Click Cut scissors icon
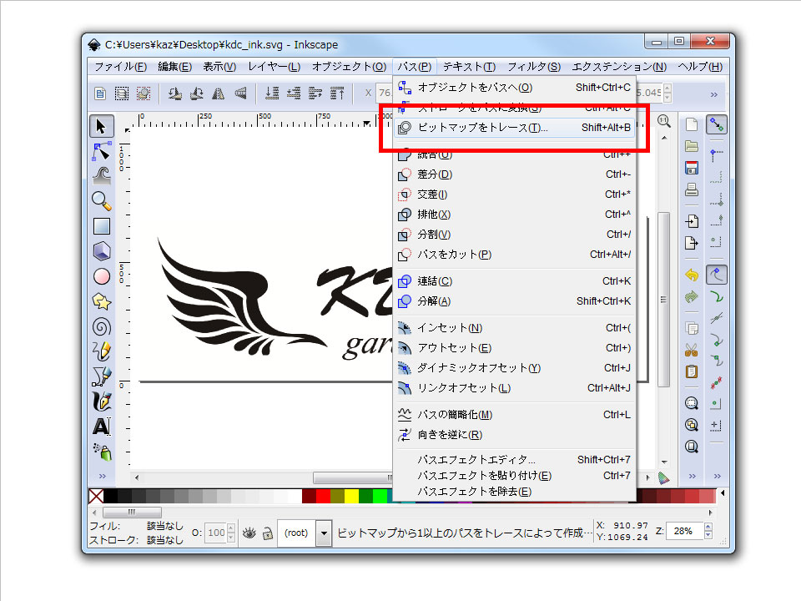 point(691,350)
